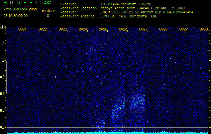Click the kHz axis unit label
This screenshot has height=134, width=211.
pyautogui.click(x=3, y=27)
